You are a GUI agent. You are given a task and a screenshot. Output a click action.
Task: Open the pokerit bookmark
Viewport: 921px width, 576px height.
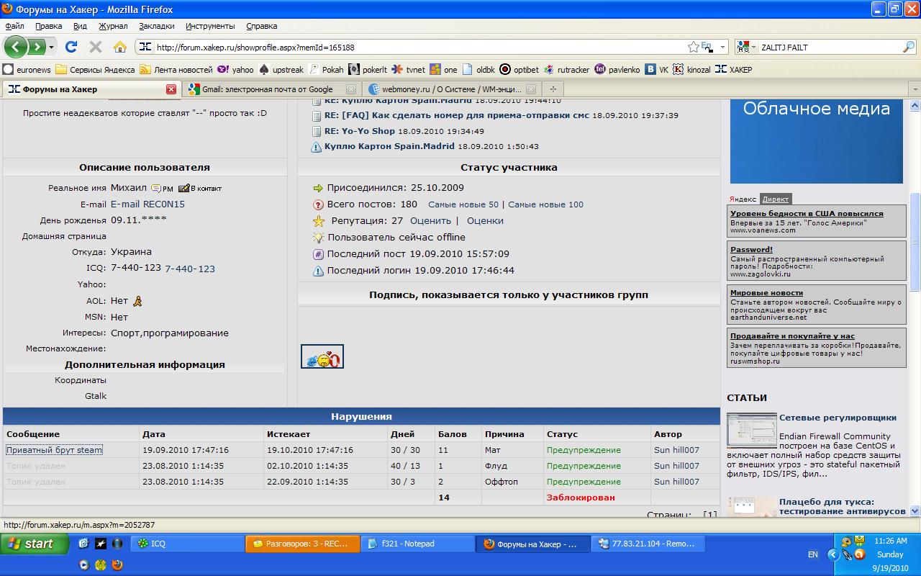pos(368,70)
